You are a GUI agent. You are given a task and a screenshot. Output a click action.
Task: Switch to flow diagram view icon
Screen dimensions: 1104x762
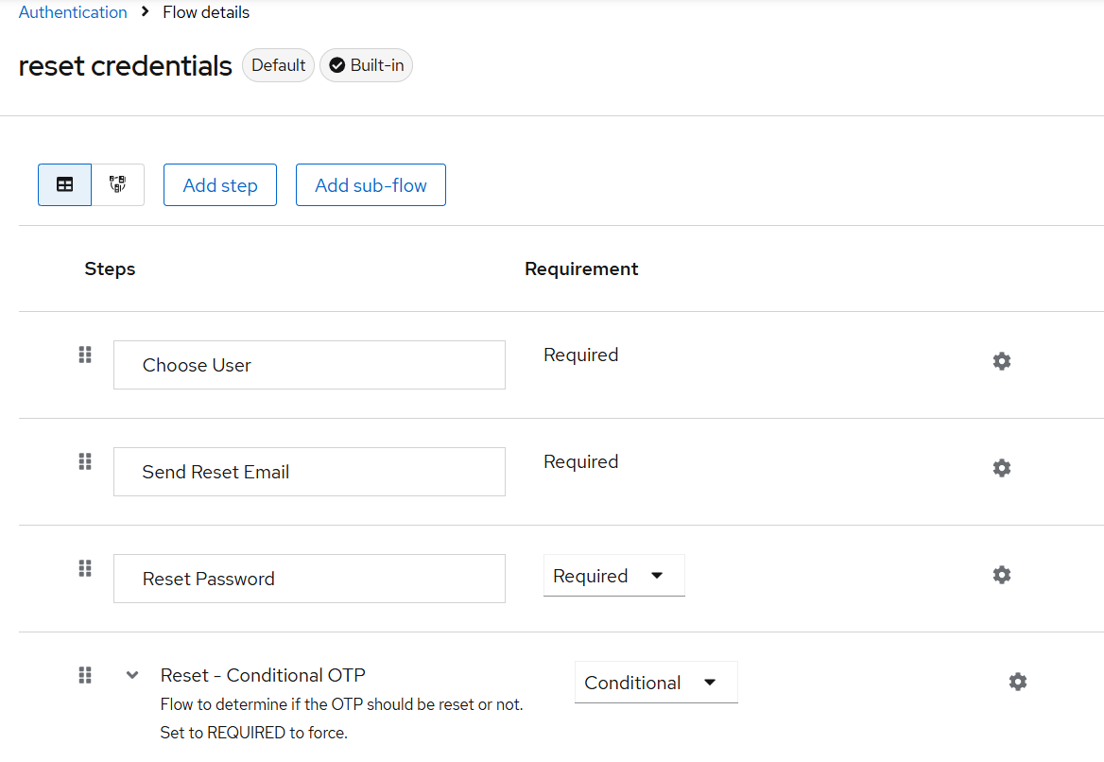[x=117, y=184]
